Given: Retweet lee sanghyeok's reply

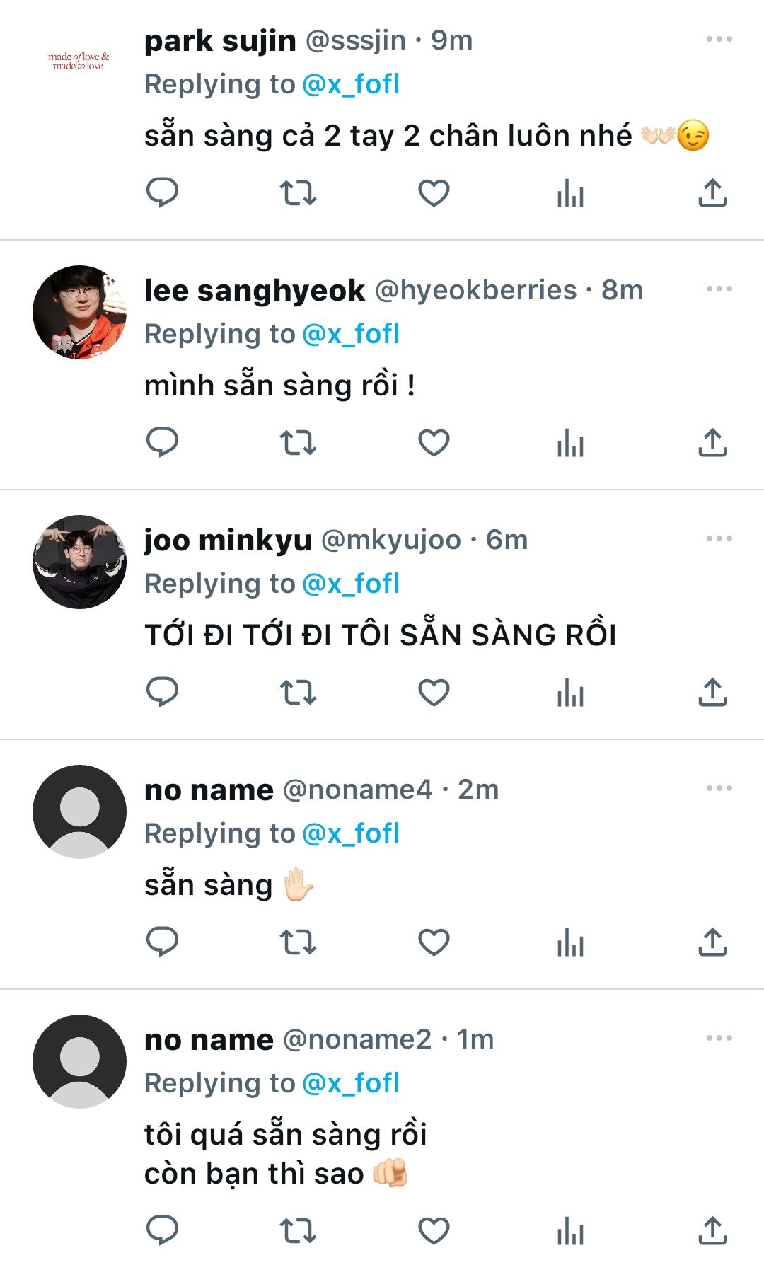Looking at the screenshot, I should point(298,443).
